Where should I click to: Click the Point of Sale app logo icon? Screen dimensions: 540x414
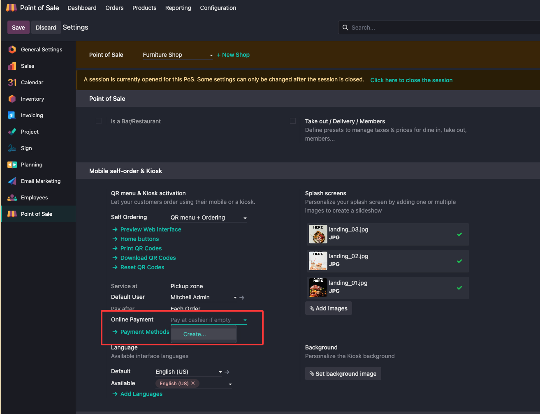point(12,8)
